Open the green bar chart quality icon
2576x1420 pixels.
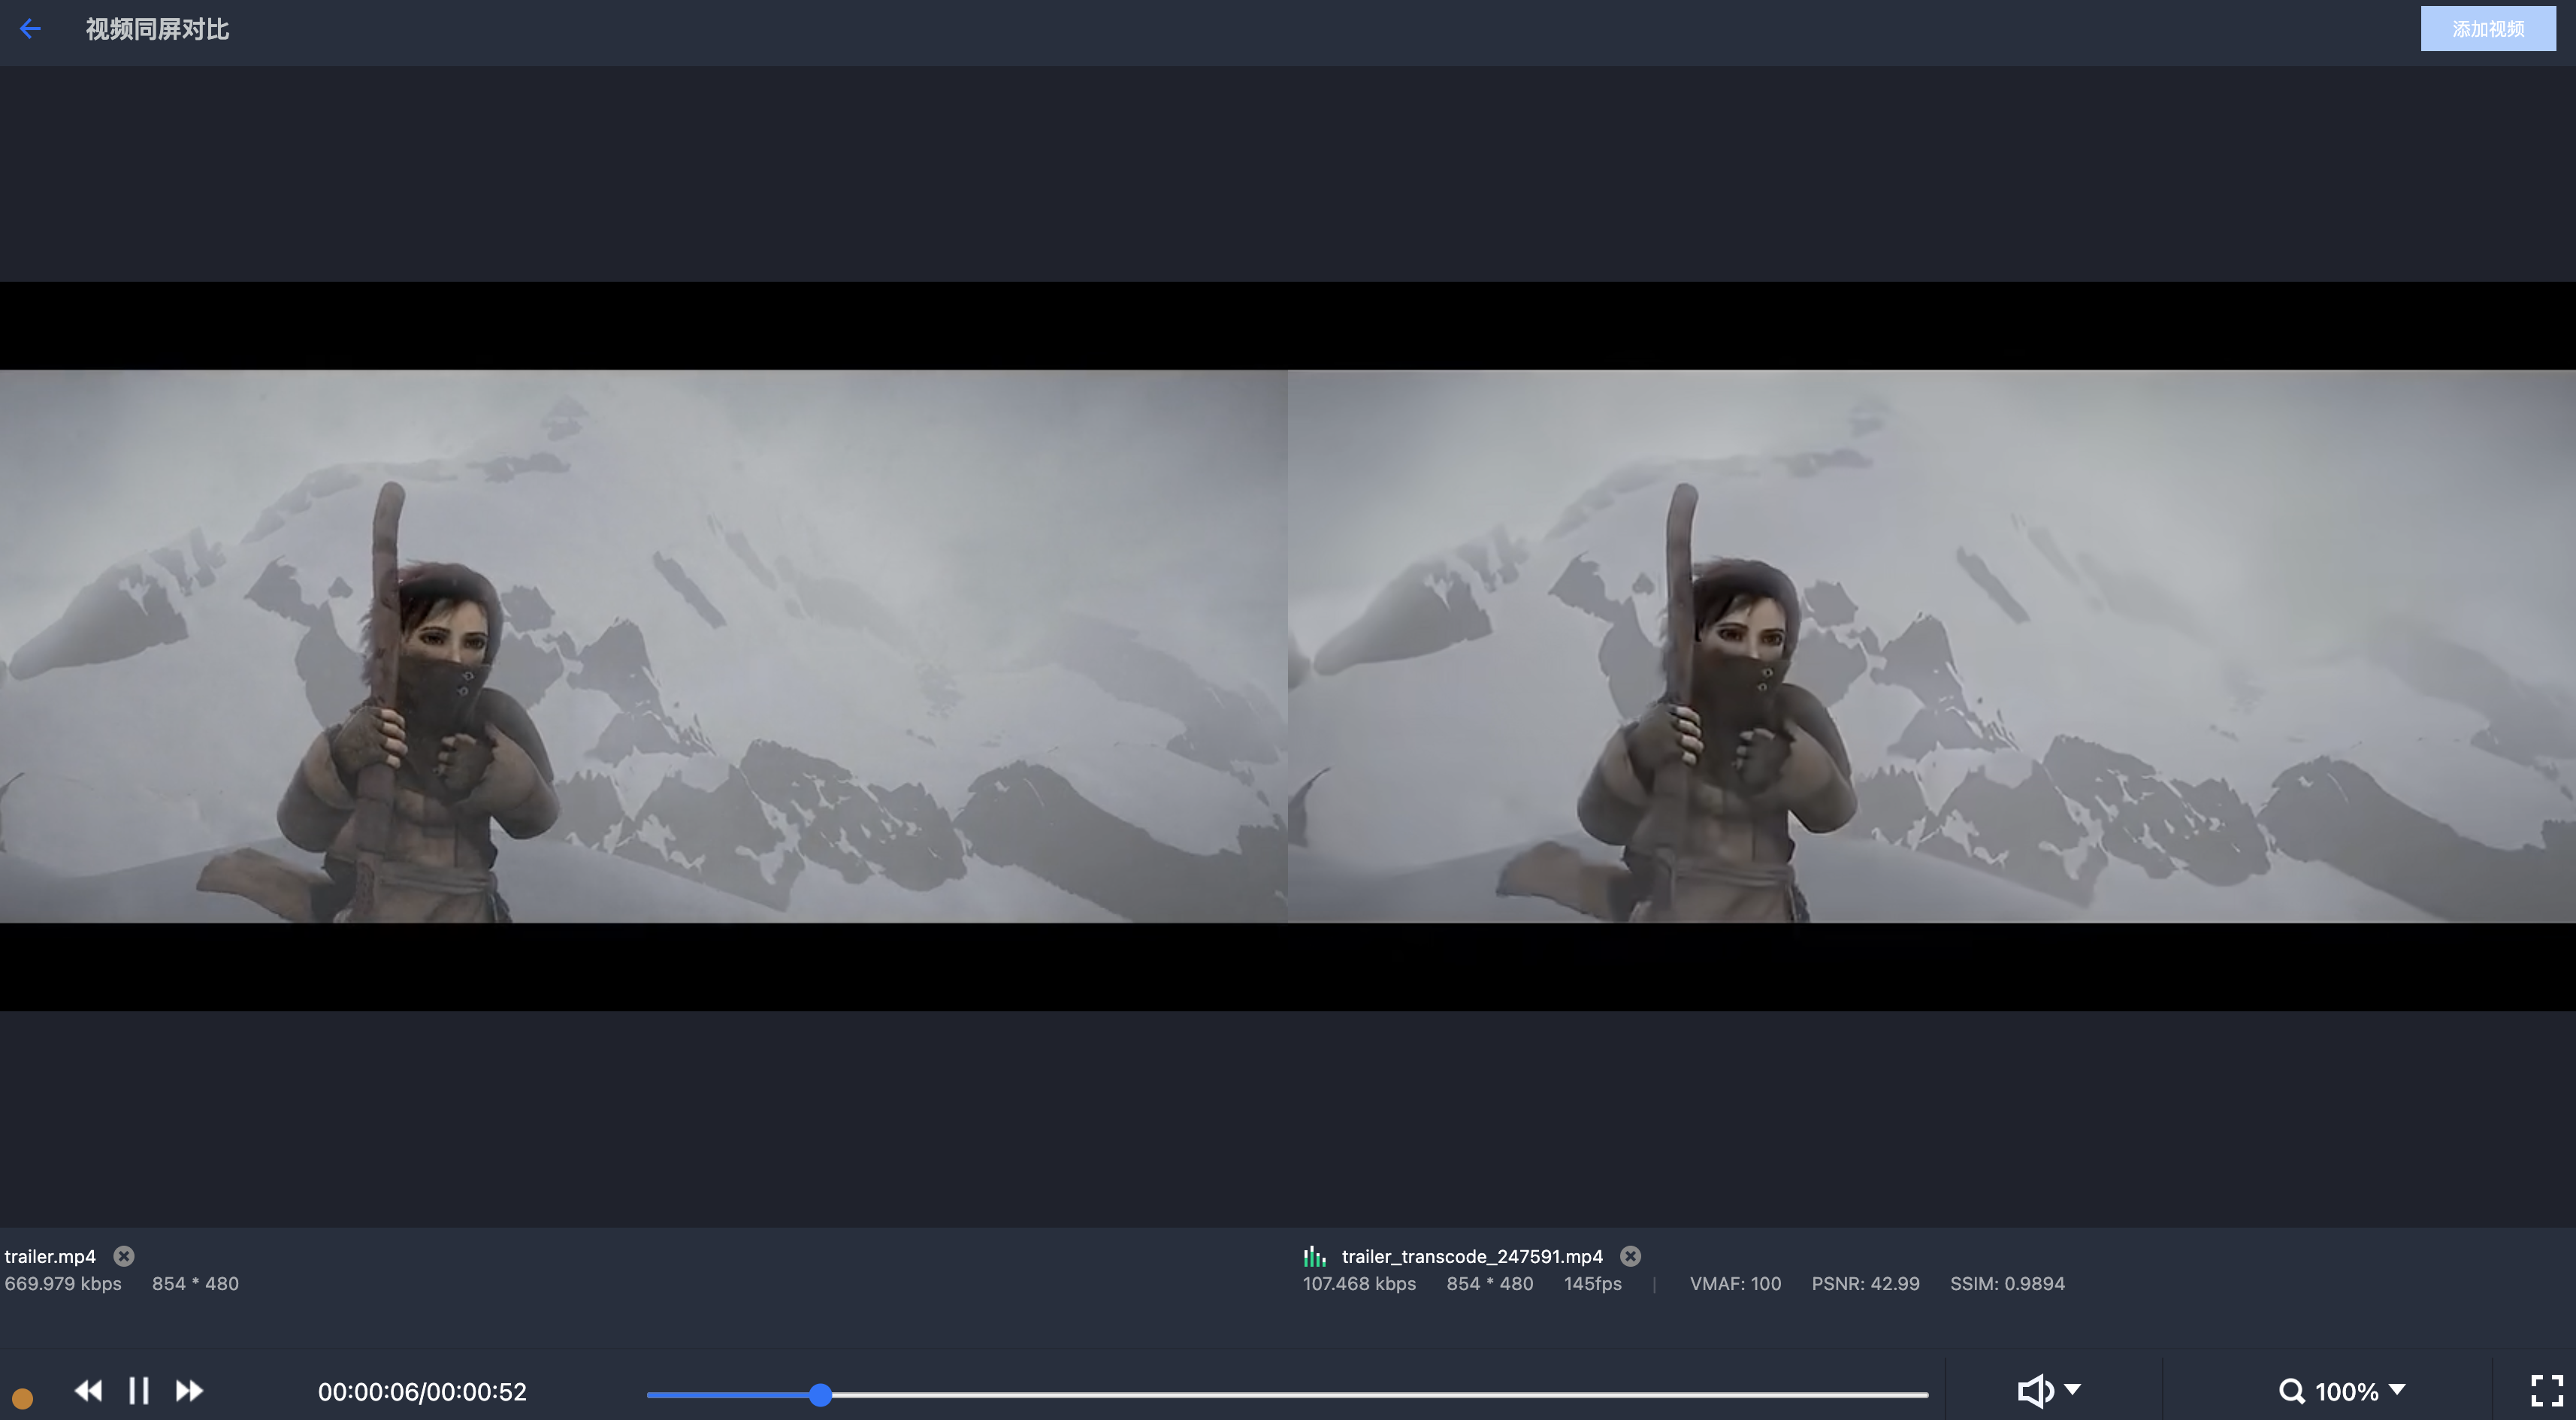coord(1314,1256)
